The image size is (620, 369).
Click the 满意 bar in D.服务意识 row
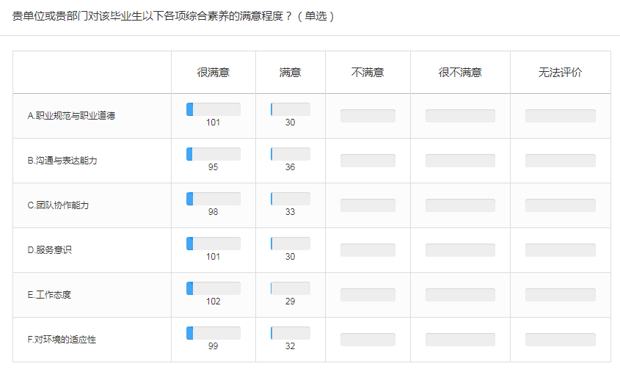291,244
